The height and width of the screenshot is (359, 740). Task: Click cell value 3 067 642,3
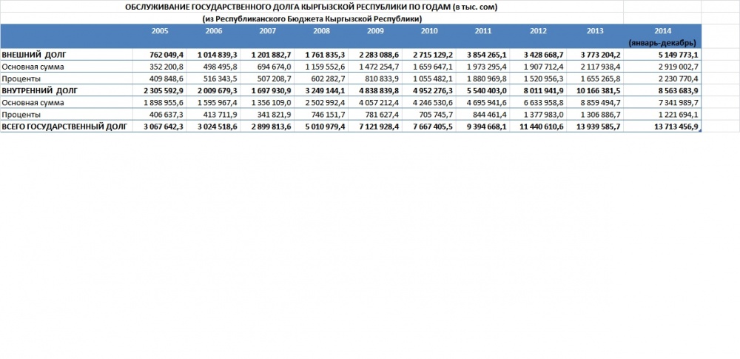(164, 127)
